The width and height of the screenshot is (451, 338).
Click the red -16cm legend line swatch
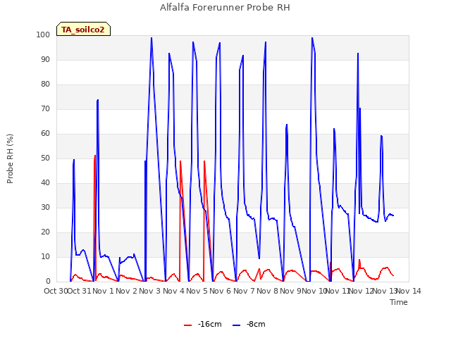pos(188,325)
